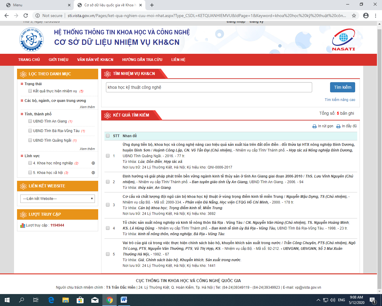Open the Liên kết Website dropdown

pyautogui.click(x=58, y=199)
